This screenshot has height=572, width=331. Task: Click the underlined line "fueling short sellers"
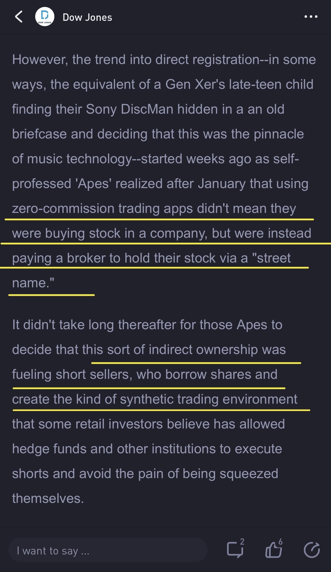point(145,374)
